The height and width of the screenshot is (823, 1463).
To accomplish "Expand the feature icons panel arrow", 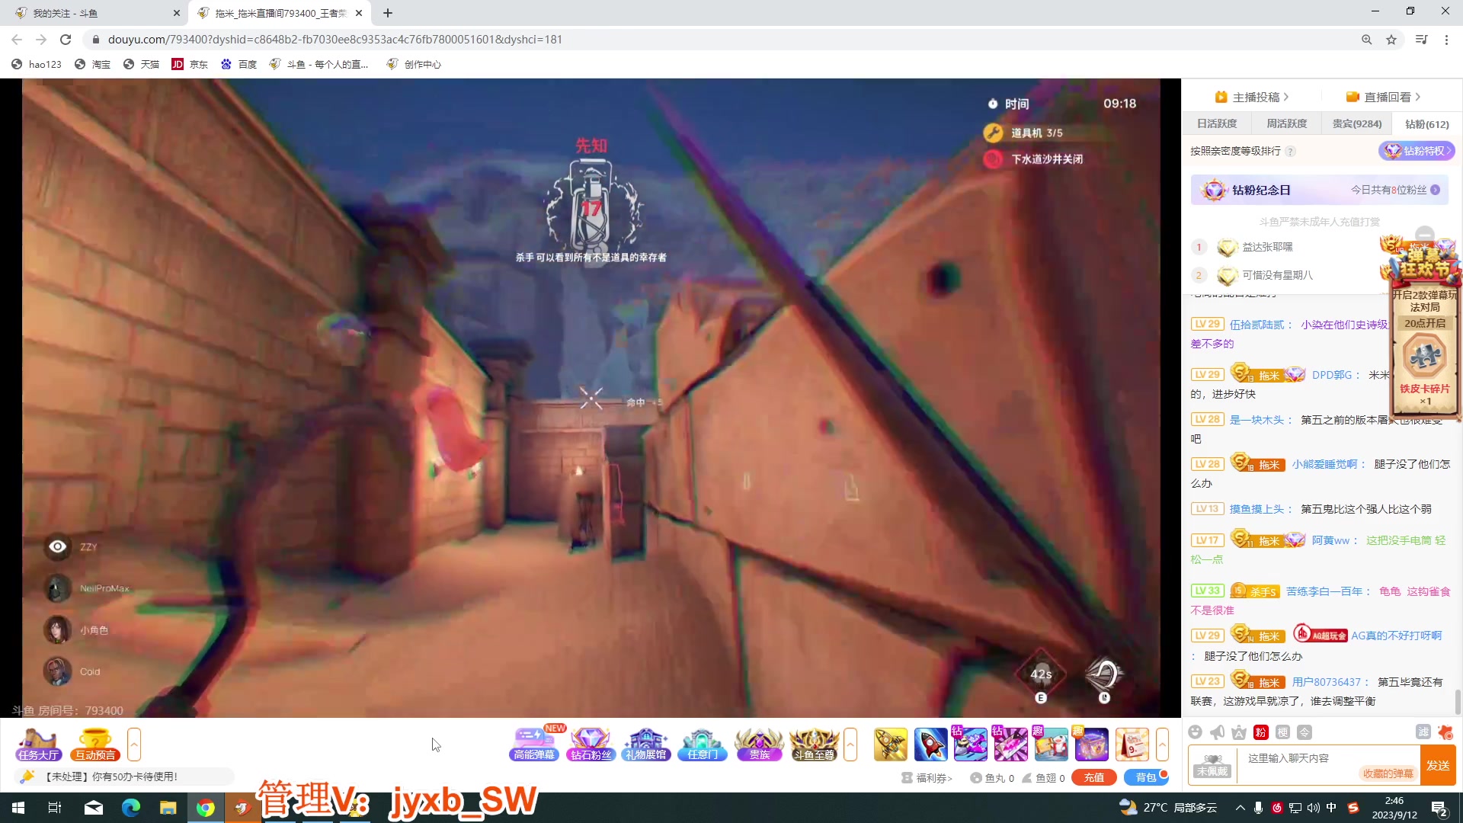I will (850, 745).
